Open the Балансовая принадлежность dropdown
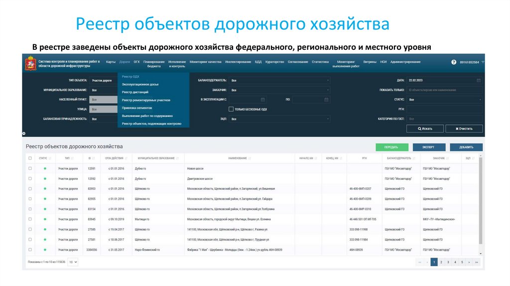The height and width of the screenshot is (286, 510). pyautogui.click(x=104, y=119)
